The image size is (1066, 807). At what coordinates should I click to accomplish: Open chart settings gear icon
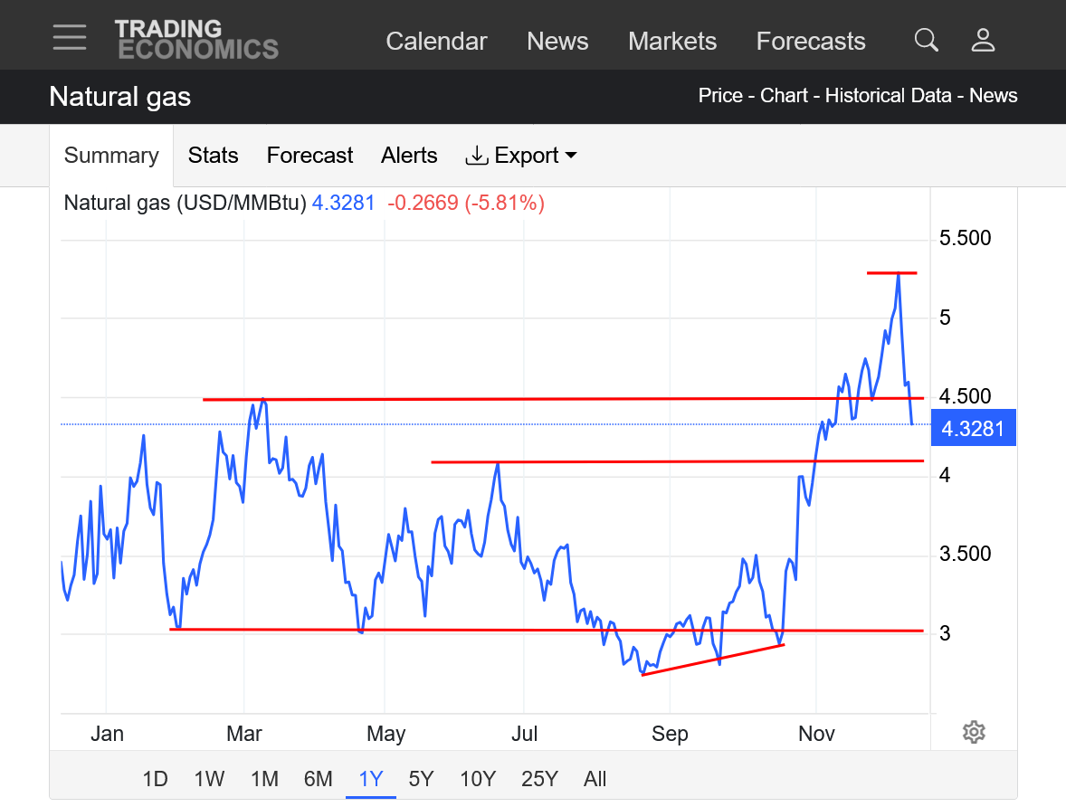tap(974, 732)
